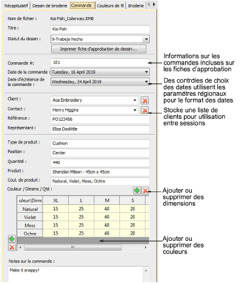The height and width of the screenshot is (283, 243).
Task: Click Natural XL cell showing 15
Action: [55, 209]
